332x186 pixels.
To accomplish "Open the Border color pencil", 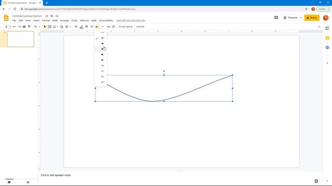I will tap(81, 27).
